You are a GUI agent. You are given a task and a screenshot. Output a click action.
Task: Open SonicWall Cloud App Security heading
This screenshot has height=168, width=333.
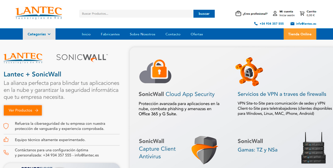[176, 94]
